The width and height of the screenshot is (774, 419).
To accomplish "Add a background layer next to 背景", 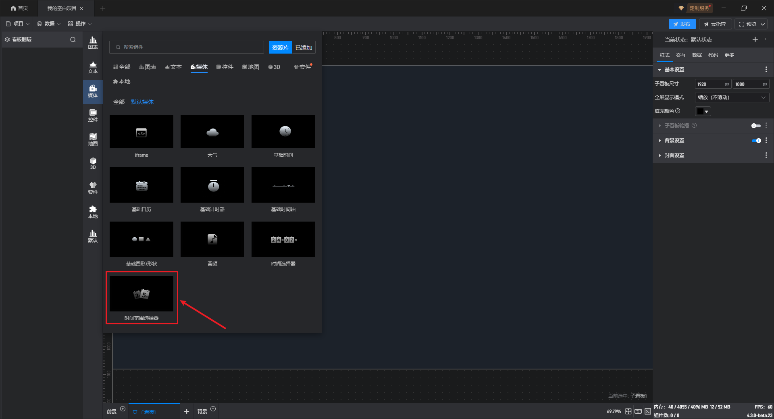I will coord(213,409).
